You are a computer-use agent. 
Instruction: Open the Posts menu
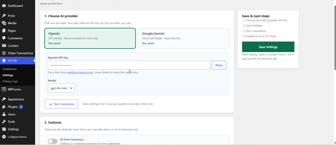point(11,16)
